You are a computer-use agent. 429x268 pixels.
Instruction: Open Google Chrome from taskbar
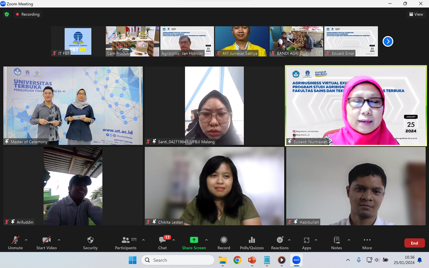(237, 260)
